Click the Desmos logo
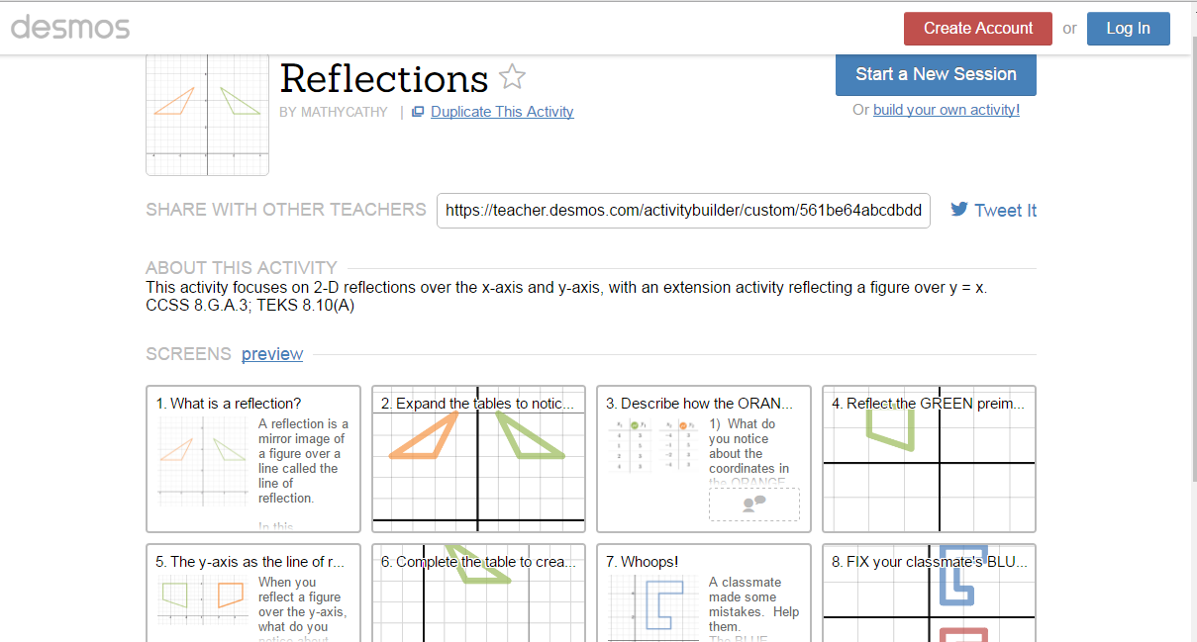This screenshot has height=642, width=1197. tap(69, 27)
